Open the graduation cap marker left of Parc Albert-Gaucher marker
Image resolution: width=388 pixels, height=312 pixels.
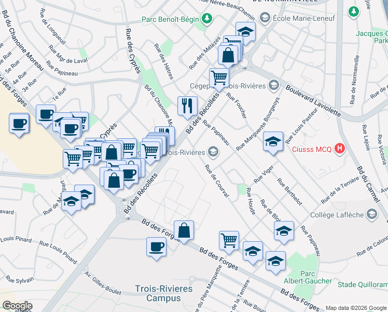pos(253,252)
